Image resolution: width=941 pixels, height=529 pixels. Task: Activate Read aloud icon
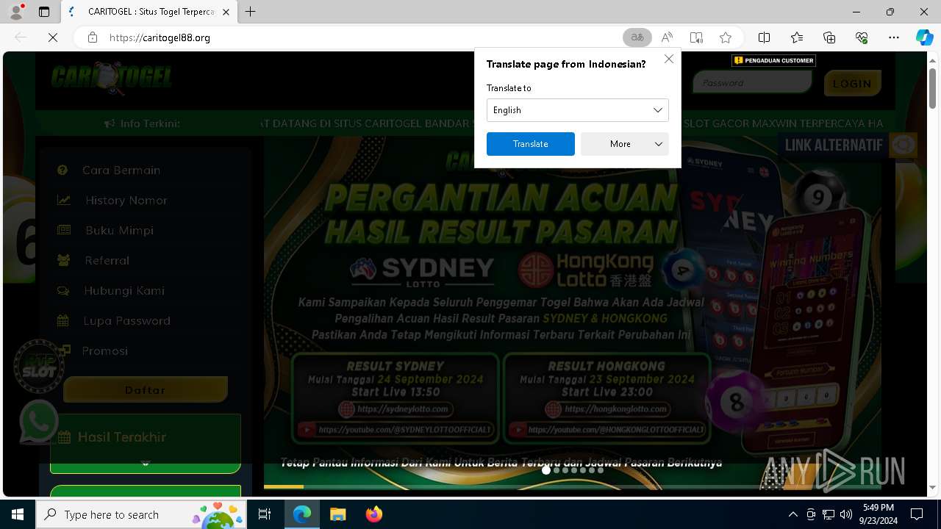[x=667, y=37]
